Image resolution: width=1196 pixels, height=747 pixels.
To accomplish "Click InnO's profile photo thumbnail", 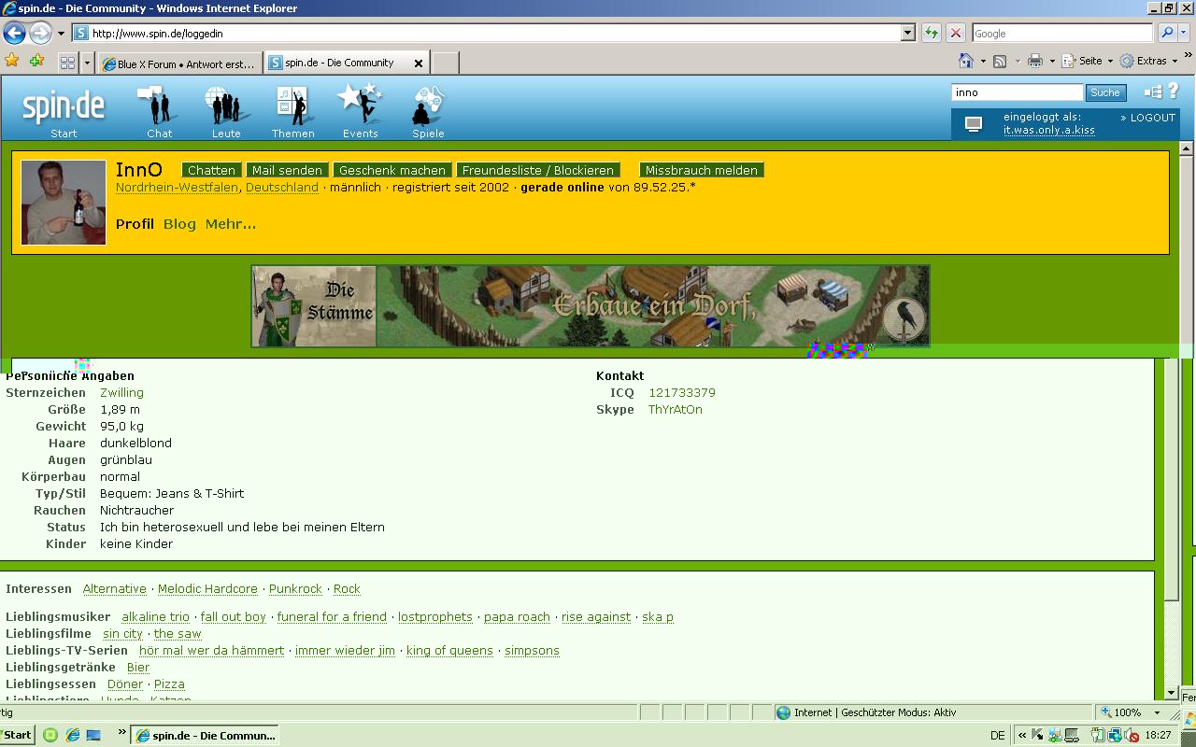I will pos(64,202).
